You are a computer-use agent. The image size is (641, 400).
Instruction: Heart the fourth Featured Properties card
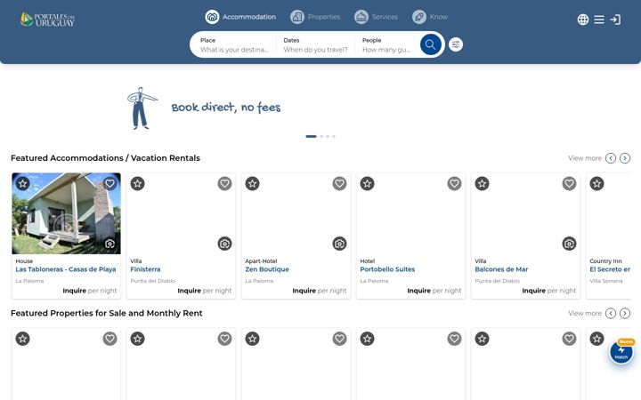click(454, 339)
